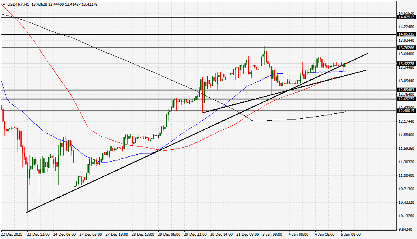Click the 28 Dec 13:00 time axis label

click(143, 234)
